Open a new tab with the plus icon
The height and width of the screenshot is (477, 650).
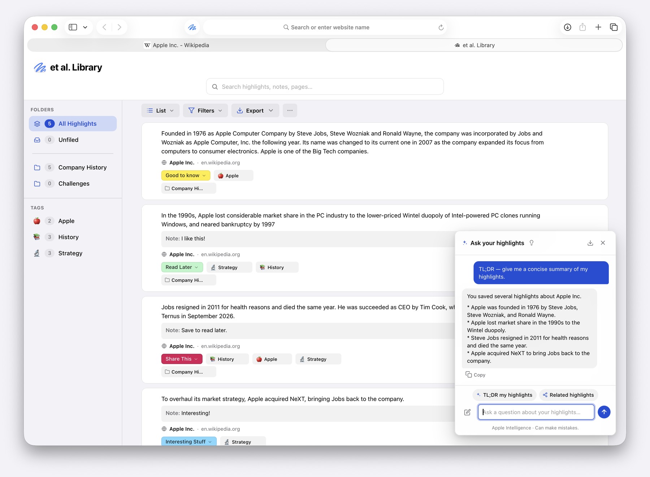pos(598,27)
